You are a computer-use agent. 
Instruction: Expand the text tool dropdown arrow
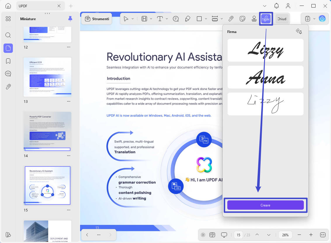167,19
